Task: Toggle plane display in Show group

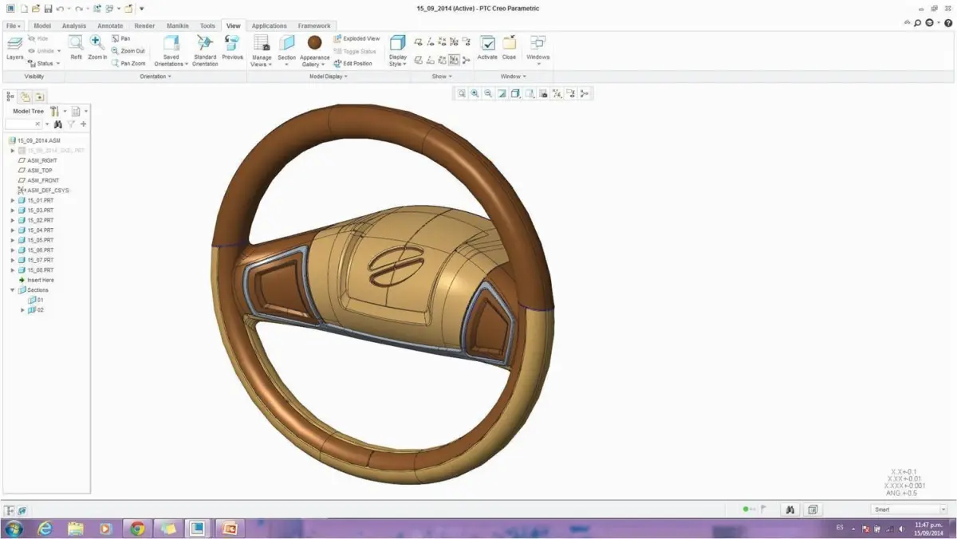Action: click(x=419, y=41)
